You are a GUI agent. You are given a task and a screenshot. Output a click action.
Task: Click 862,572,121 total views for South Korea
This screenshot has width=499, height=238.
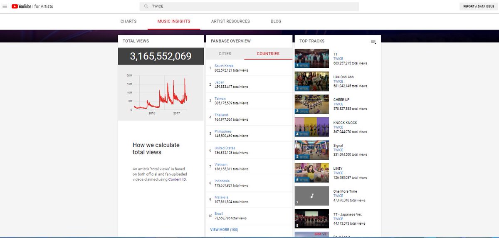coord(231,70)
